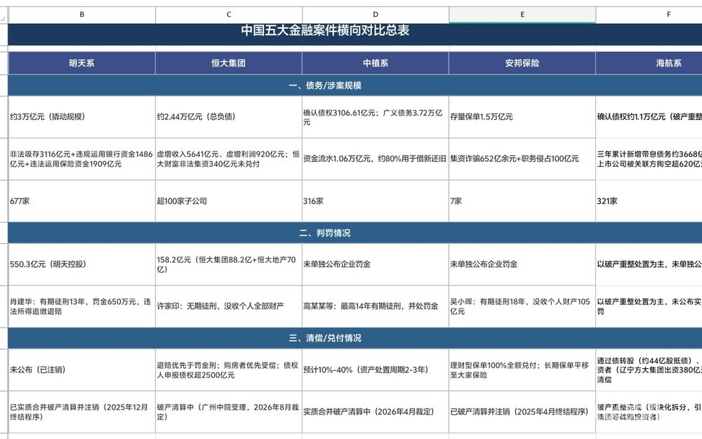The image size is (702, 439).
Task: Select cell 约2.44万亿元（总负债）
Action: tap(229, 116)
